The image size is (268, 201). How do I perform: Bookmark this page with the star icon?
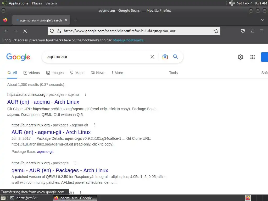216,31
